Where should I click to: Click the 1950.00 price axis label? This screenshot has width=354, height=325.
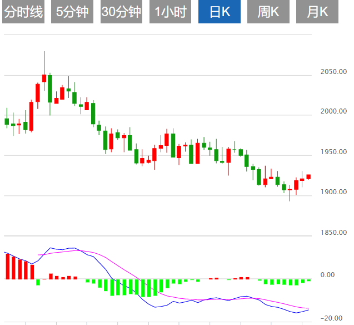click(x=333, y=152)
